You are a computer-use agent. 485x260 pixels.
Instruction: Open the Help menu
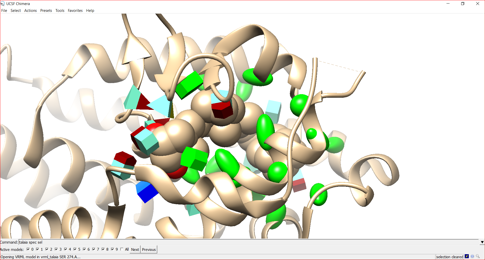pyautogui.click(x=90, y=11)
